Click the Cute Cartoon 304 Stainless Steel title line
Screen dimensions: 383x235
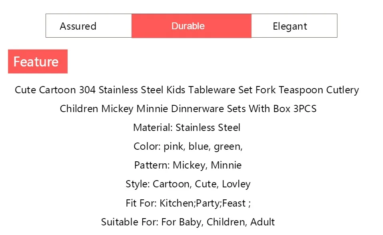pyautogui.click(x=187, y=90)
